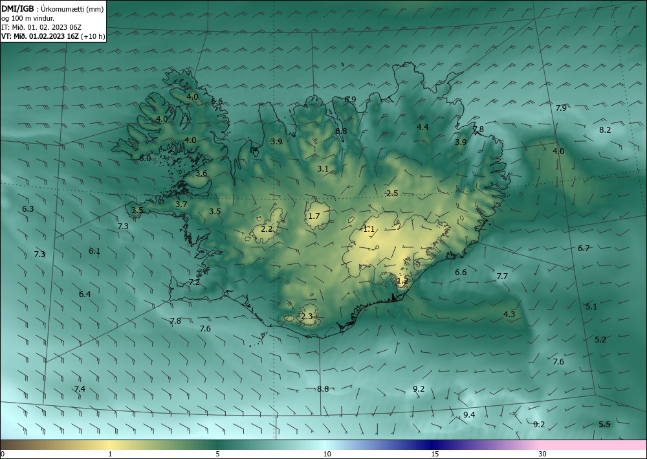647x459 pixels.
Task: Click the color scale tick label 15
Action: pyautogui.click(x=435, y=454)
